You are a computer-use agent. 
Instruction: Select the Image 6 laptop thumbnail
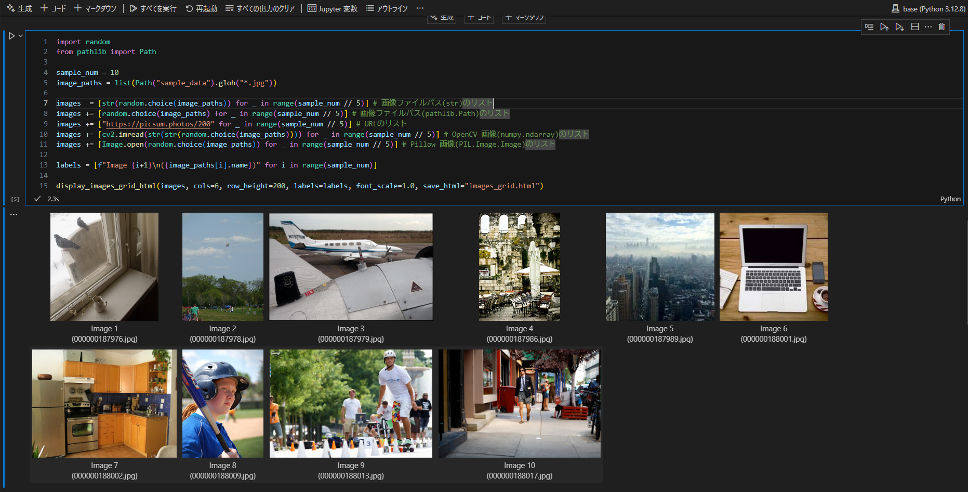(x=774, y=266)
